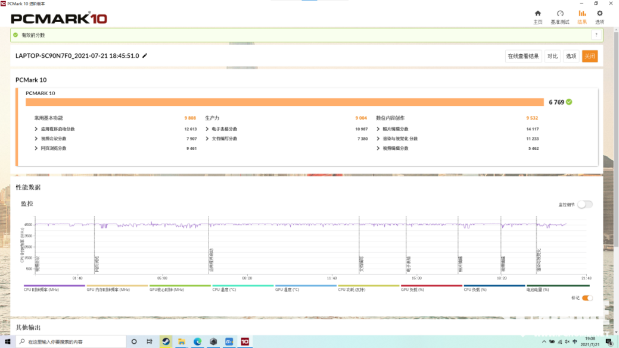Click the PCMark 10 taskbar icon
Screen dimensions: 619x348
tap(245, 341)
